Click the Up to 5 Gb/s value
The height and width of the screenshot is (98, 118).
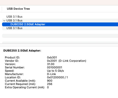tap(55, 71)
